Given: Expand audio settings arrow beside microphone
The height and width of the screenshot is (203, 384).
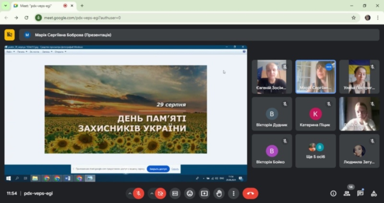Looking at the screenshot, I should click(129, 193).
